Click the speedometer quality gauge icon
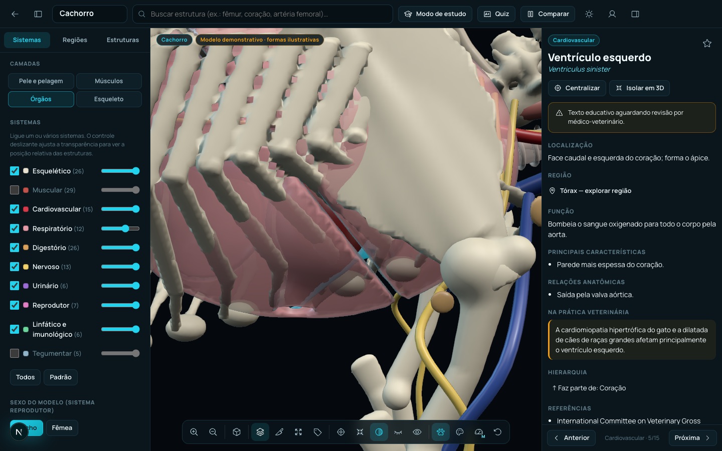 [x=479, y=432]
